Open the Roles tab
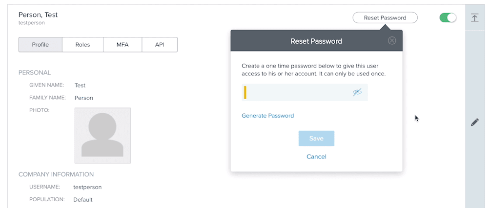 [82, 45]
